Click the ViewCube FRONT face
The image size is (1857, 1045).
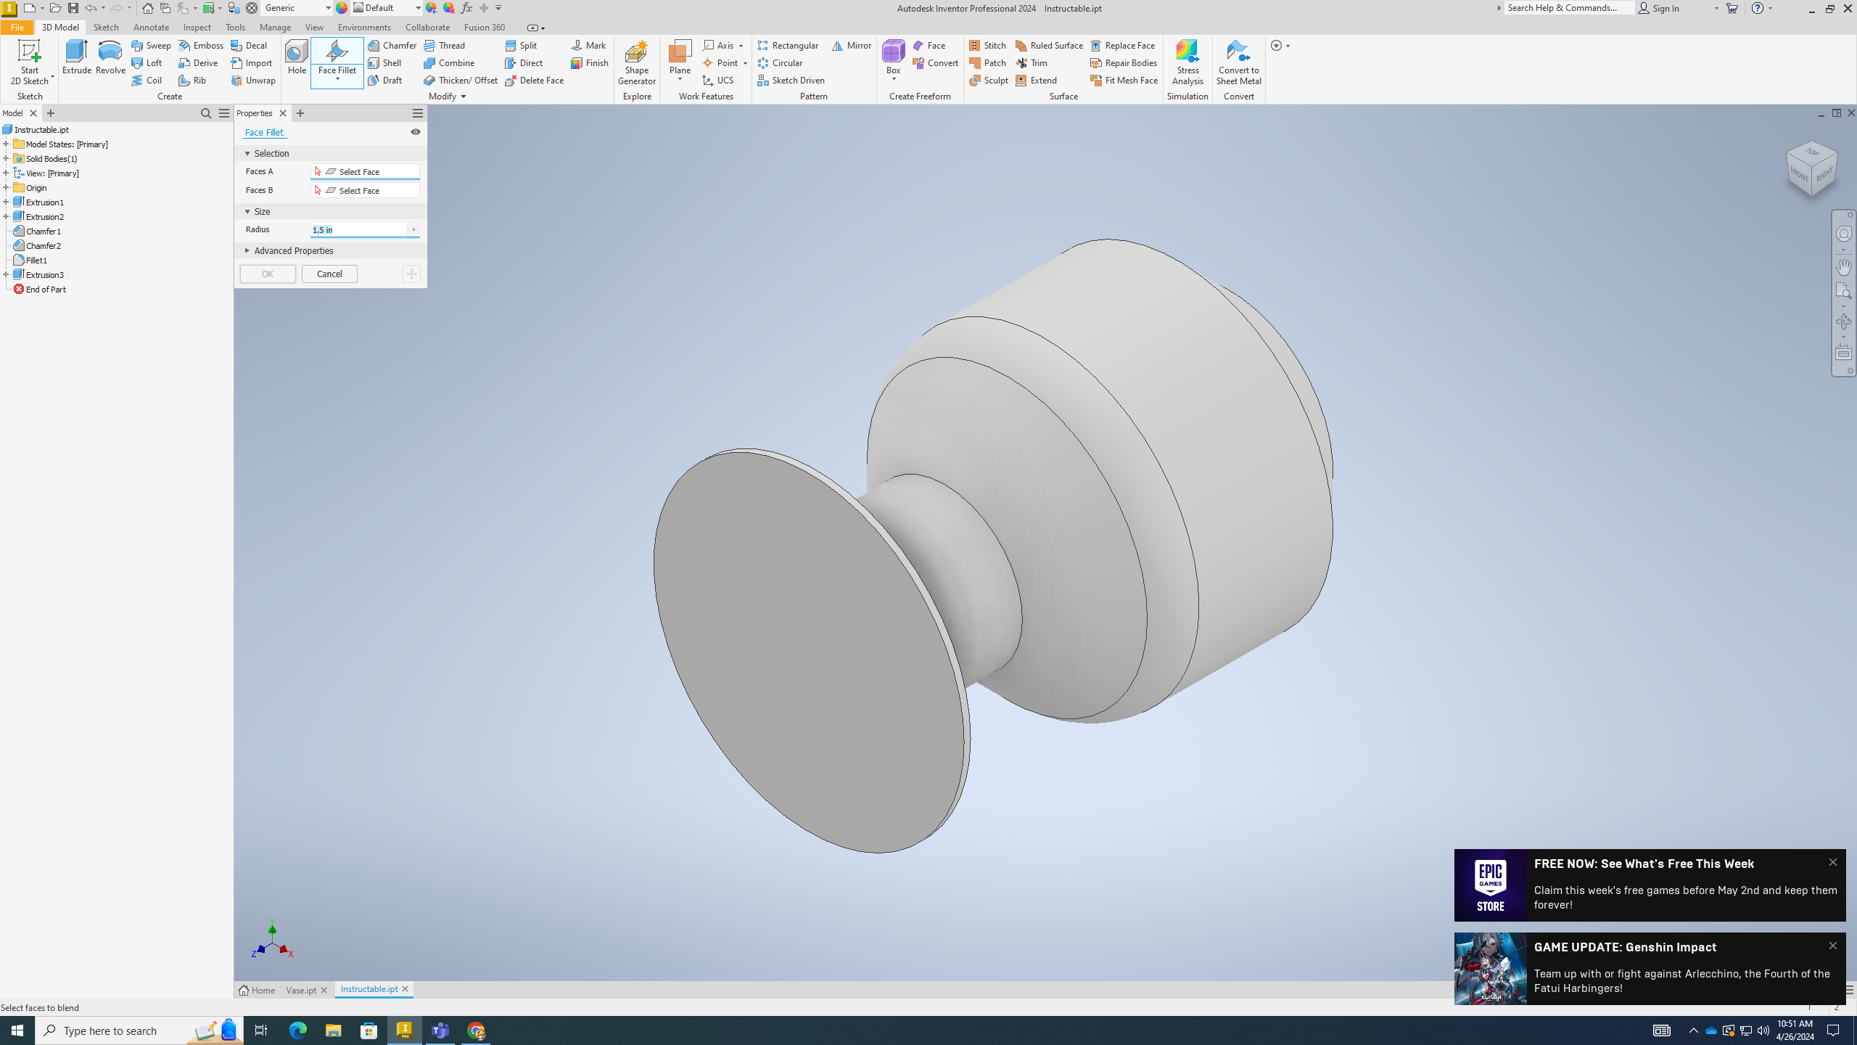pos(1798,173)
